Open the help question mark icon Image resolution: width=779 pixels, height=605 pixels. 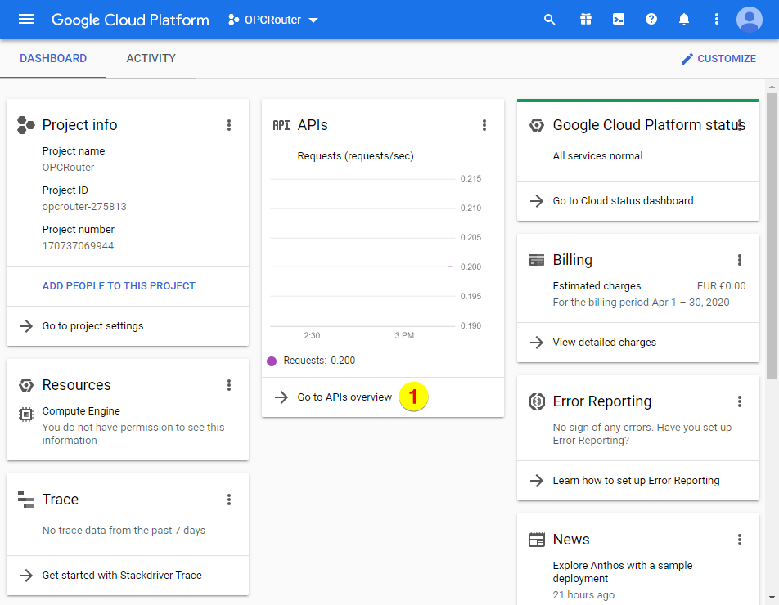(x=651, y=19)
